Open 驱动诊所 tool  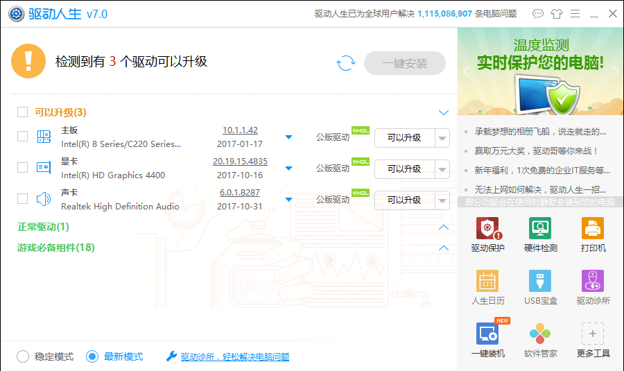click(x=593, y=287)
